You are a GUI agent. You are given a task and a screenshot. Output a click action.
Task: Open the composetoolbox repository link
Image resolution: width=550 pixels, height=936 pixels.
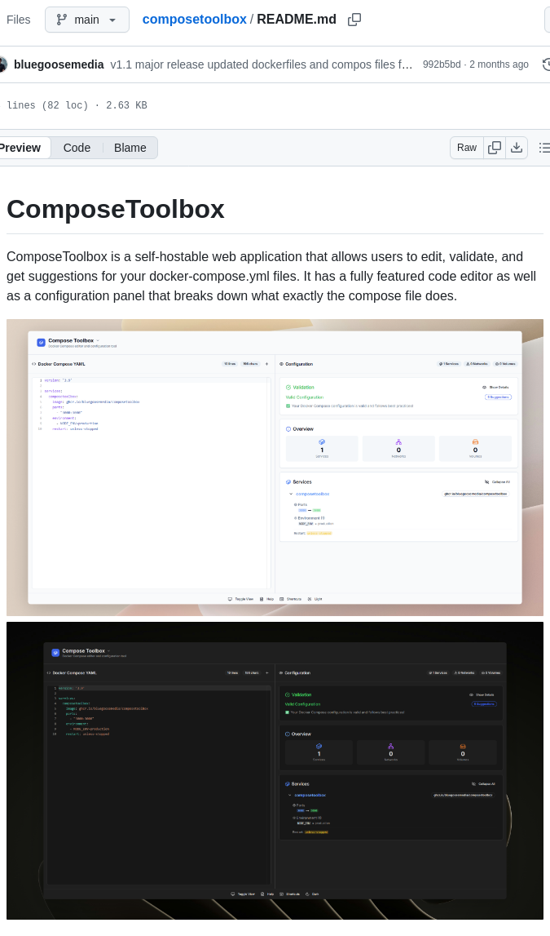[194, 19]
